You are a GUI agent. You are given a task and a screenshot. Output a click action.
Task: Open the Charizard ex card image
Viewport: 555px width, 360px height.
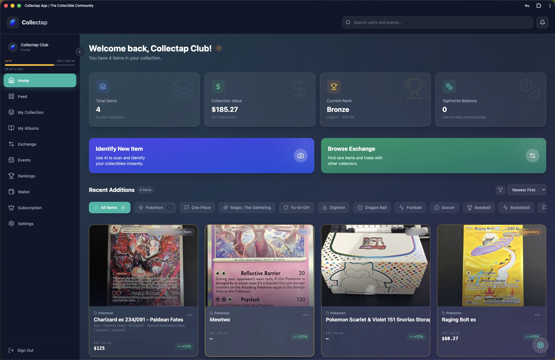pyautogui.click(x=144, y=266)
